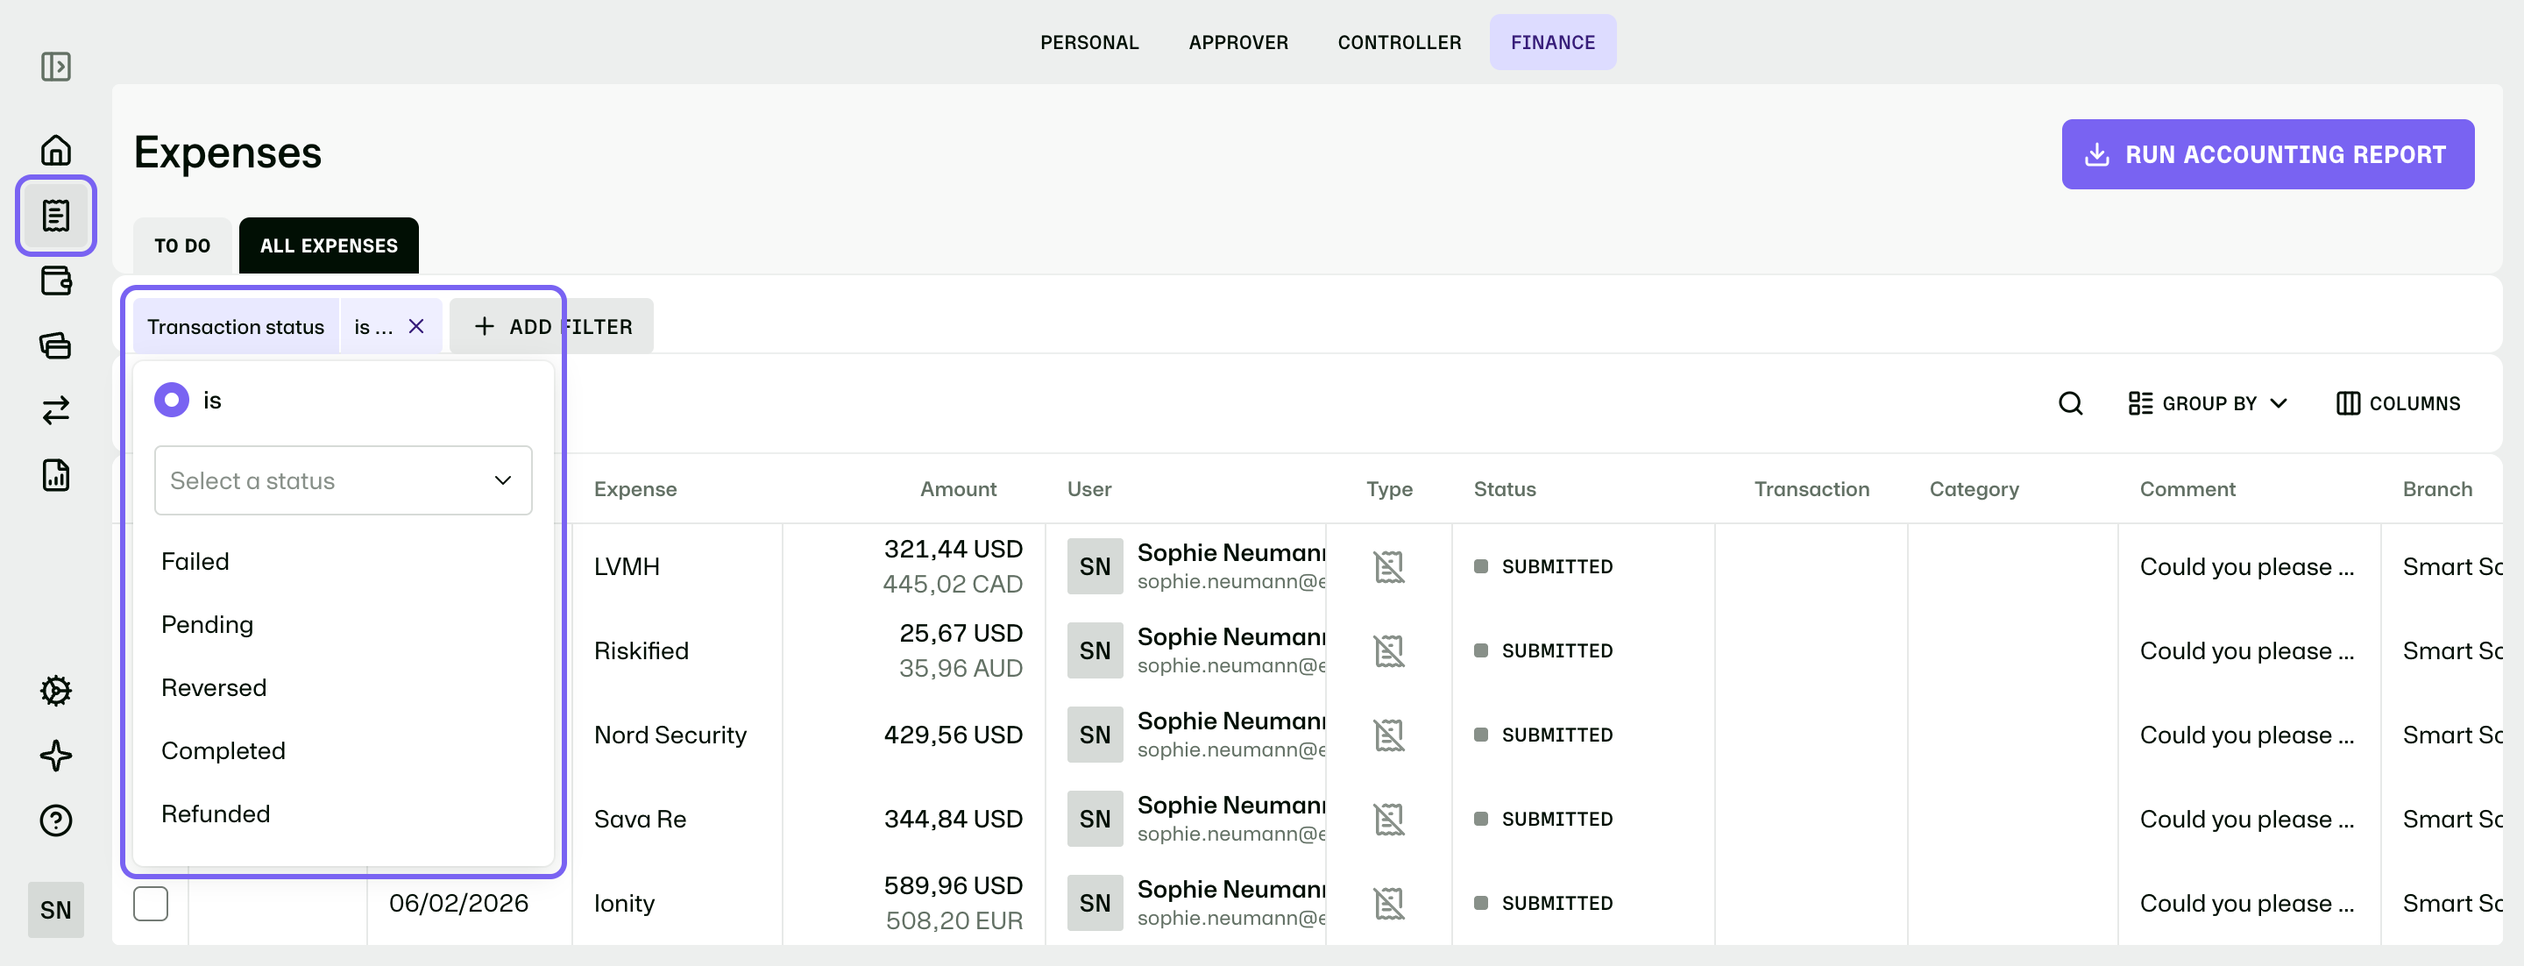Screen dimensions: 2524x966
Task: Open the Expenses receipt icon in sidebar
Action: click(x=56, y=216)
